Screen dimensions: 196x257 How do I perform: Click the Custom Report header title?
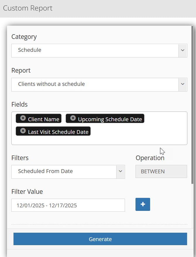(x=28, y=8)
